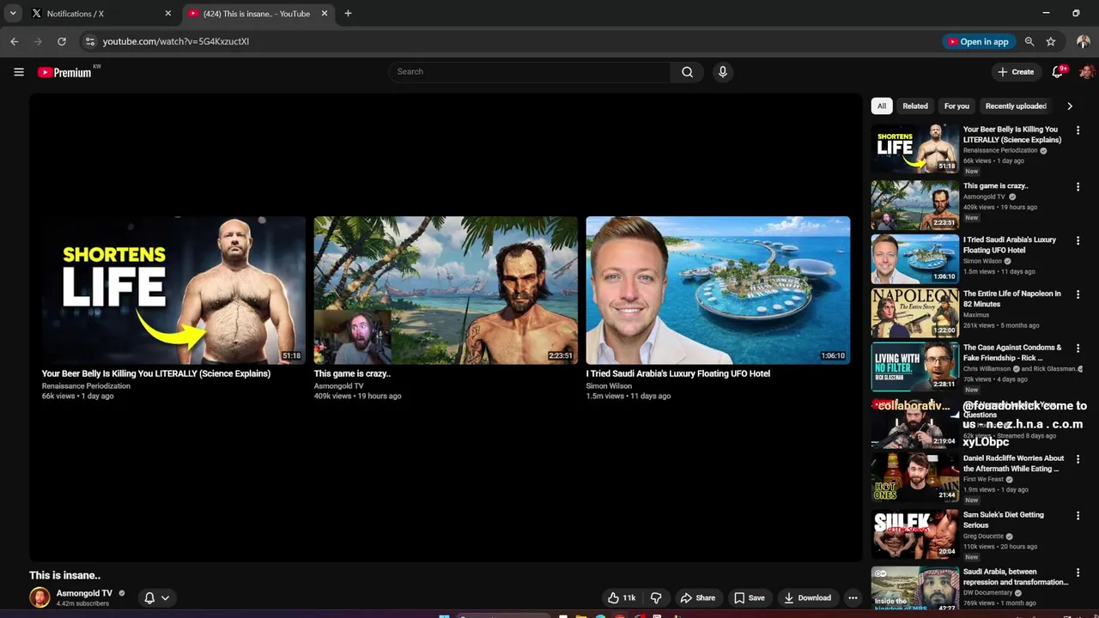The height and width of the screenshot is (618, 1099).
Task: Open options for Floating UFO Hotel sidebar video
Action: pos(1078,240)
